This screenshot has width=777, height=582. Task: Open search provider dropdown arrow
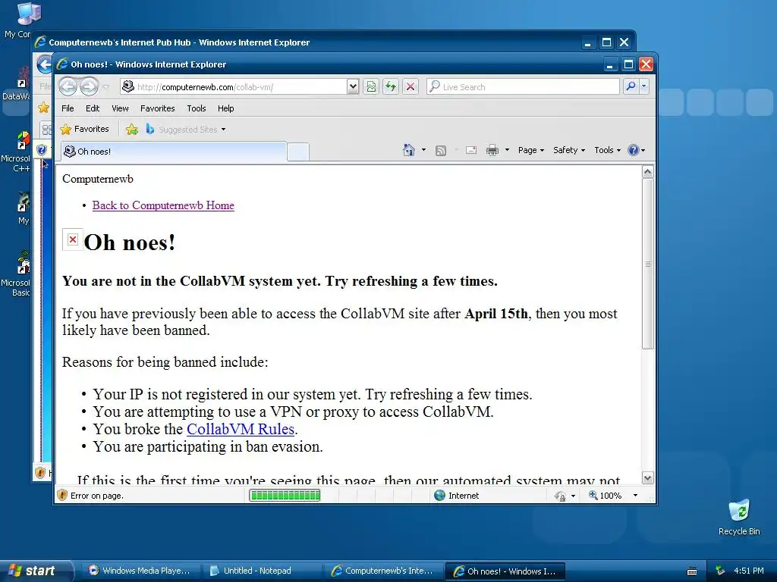tap(644, 86)
